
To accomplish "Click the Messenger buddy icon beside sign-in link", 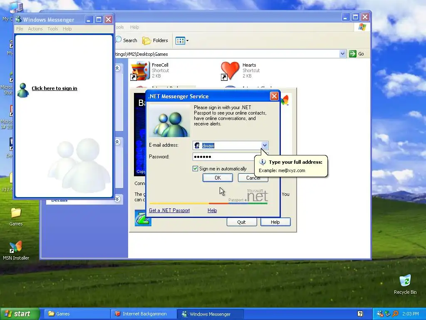I will pos(23,90).
